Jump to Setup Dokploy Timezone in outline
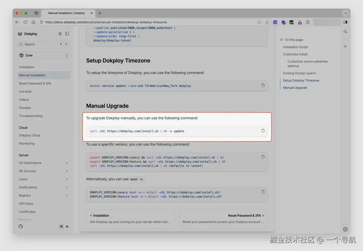 coord(301,80)
